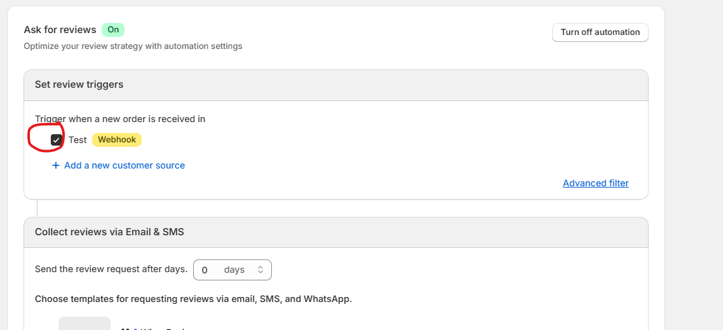The image size is (723, 330).
Task: Click the Send the review request label
Action: pyautogui.click(x=111, y=269)
